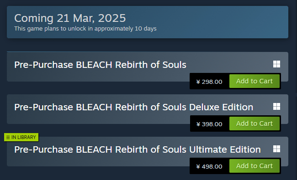The image size is (297, 180).
Task: Select the Pre-Purchase BLEACH Rebirth of Souls title
Action: coord(100,65)
